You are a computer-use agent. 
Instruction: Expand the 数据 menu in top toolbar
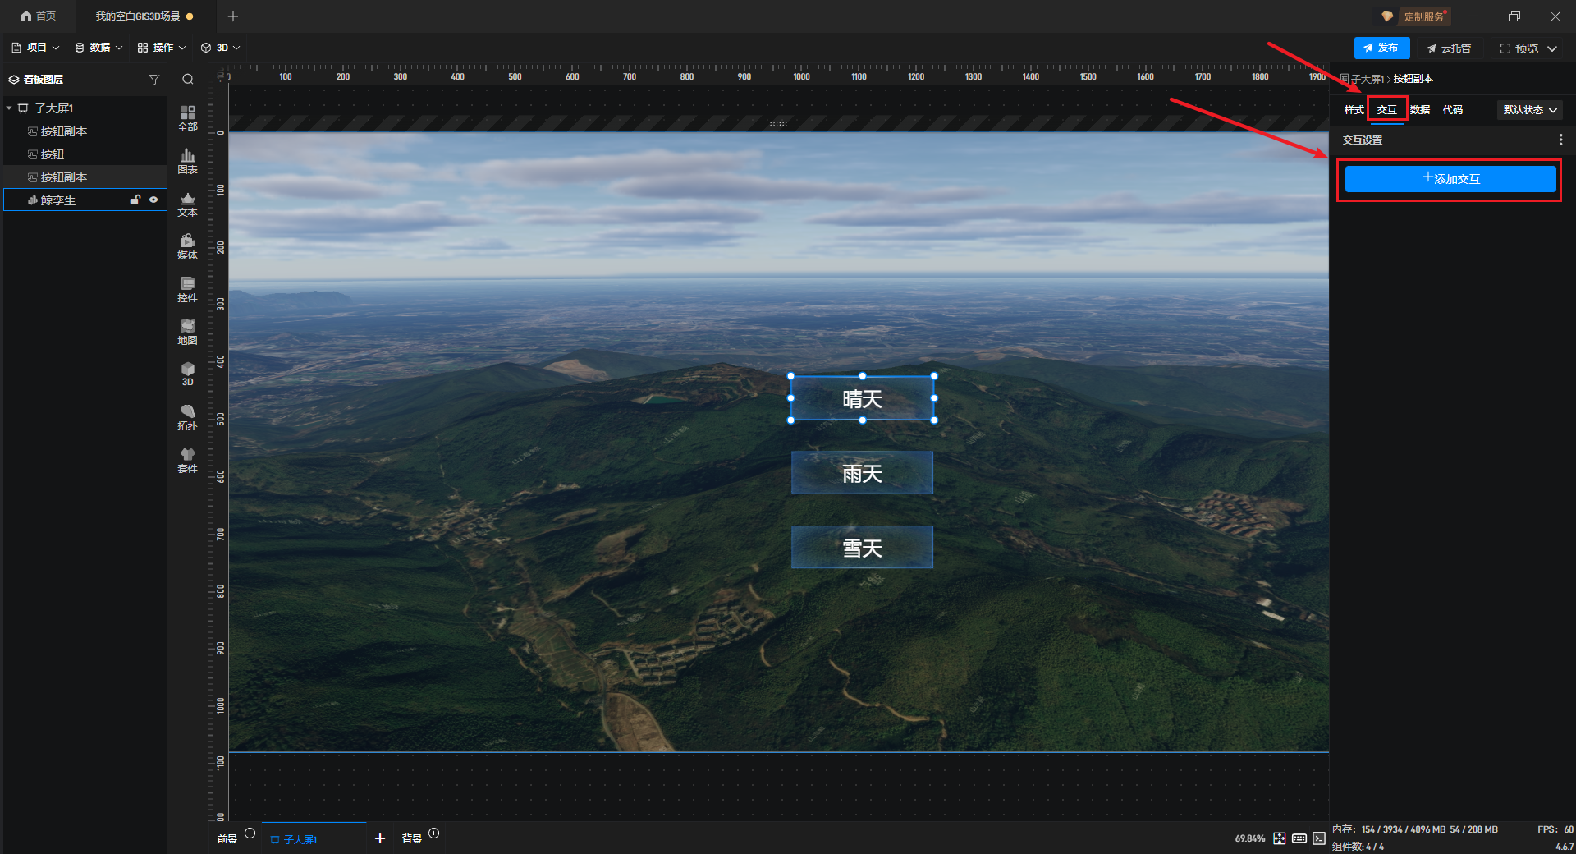pyautogui.click(x=98, y=48)
